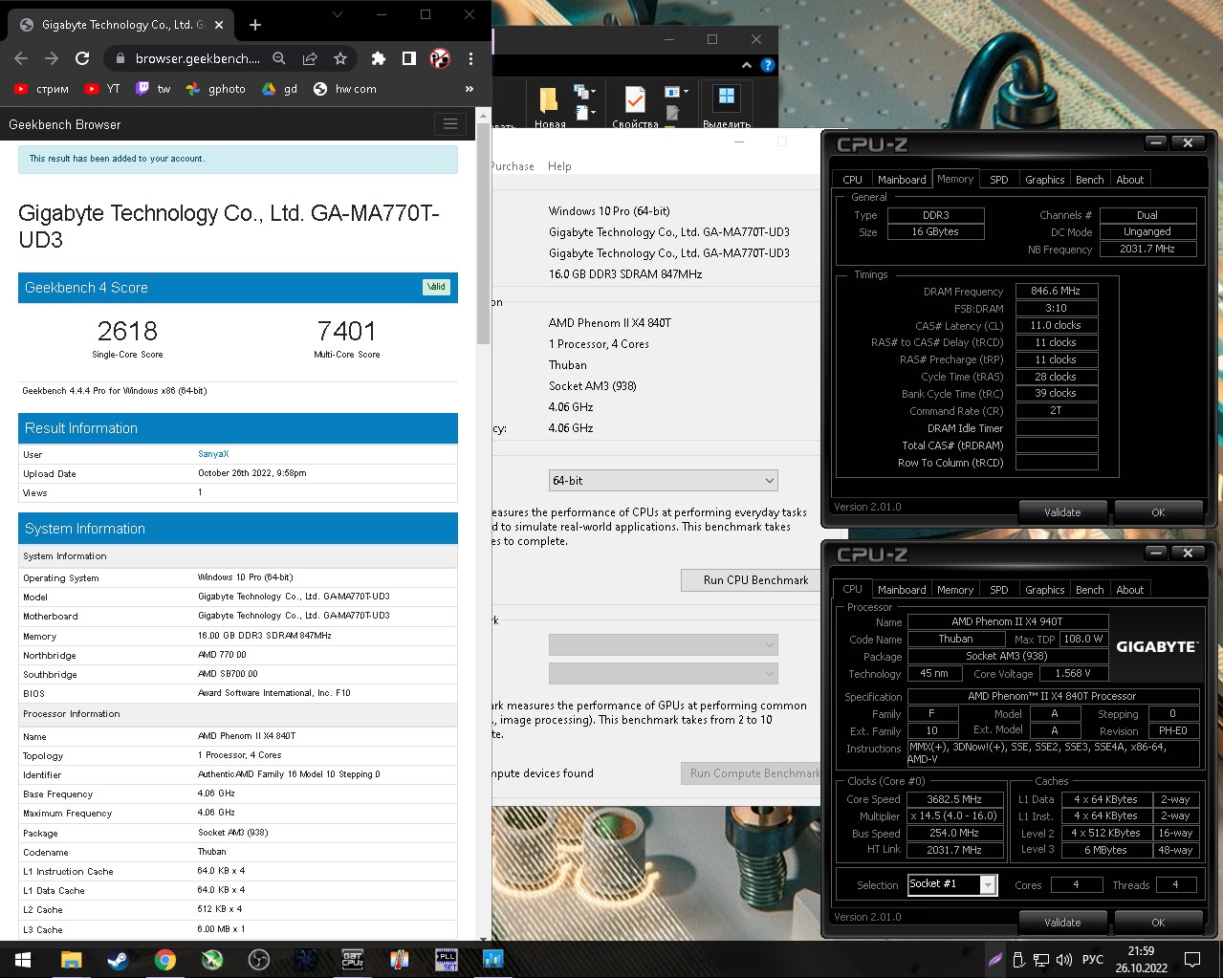Switch to Mainboard tab in upper CPU-Z
The width and height of the screenshot is (1223, 978).
point(902,180)
